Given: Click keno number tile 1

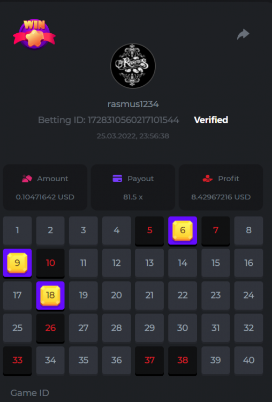Looking at the screenshot, I should [x=17, y=230].
